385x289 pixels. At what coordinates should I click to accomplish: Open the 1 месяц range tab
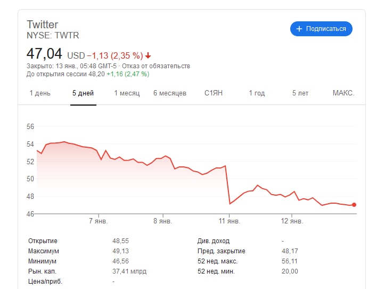coord(127,93)
